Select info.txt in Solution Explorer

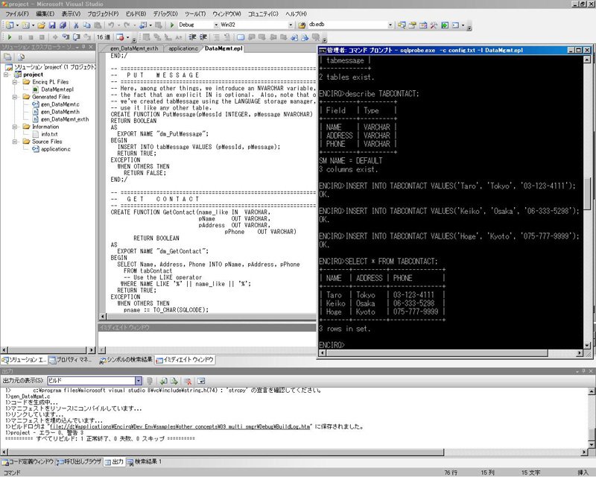[x=49, y=134]
